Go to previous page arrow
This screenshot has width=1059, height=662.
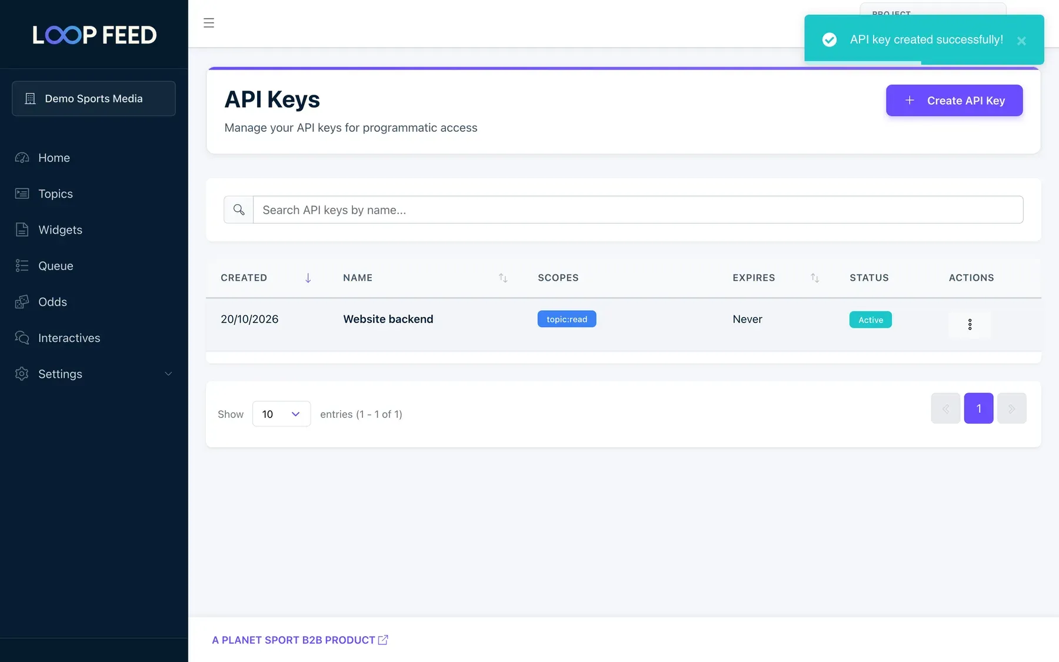[x=945, y=408]
